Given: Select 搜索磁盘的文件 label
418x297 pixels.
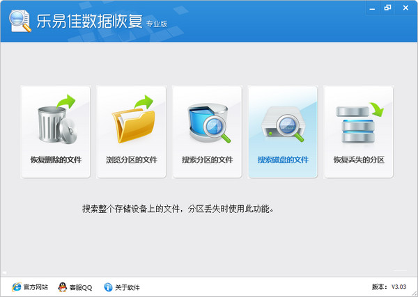Looking at the screenshot, I should tap(283, 160).
